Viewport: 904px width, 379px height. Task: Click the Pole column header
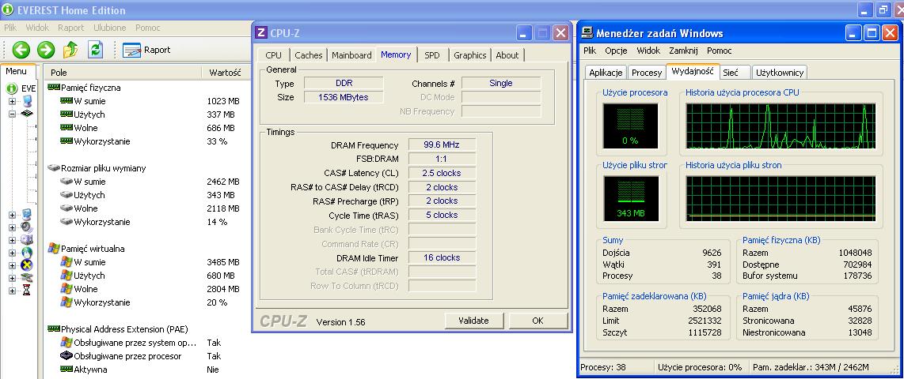123,73
